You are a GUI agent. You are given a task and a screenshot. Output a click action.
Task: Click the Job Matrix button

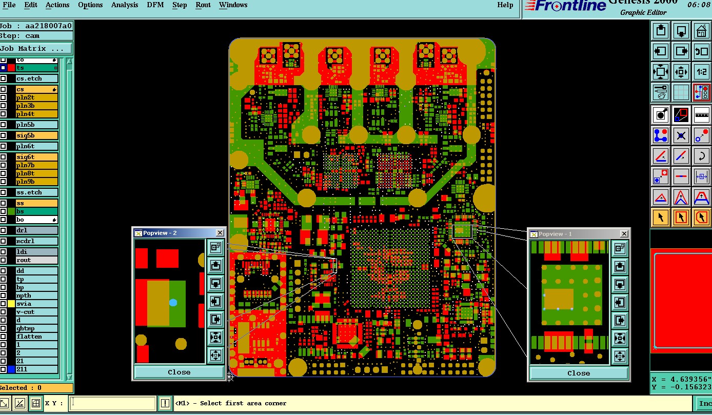coord(36,48)
